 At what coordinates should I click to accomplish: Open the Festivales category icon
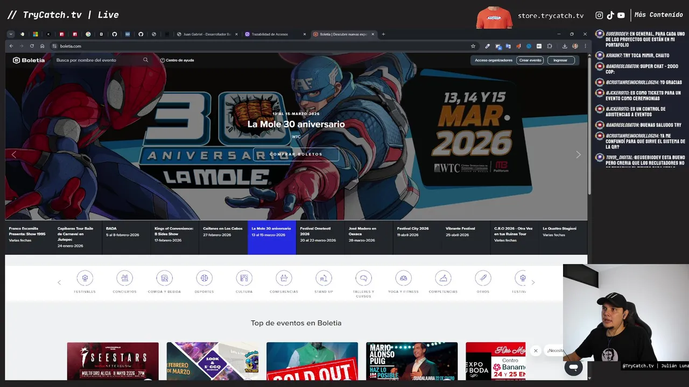85,278
